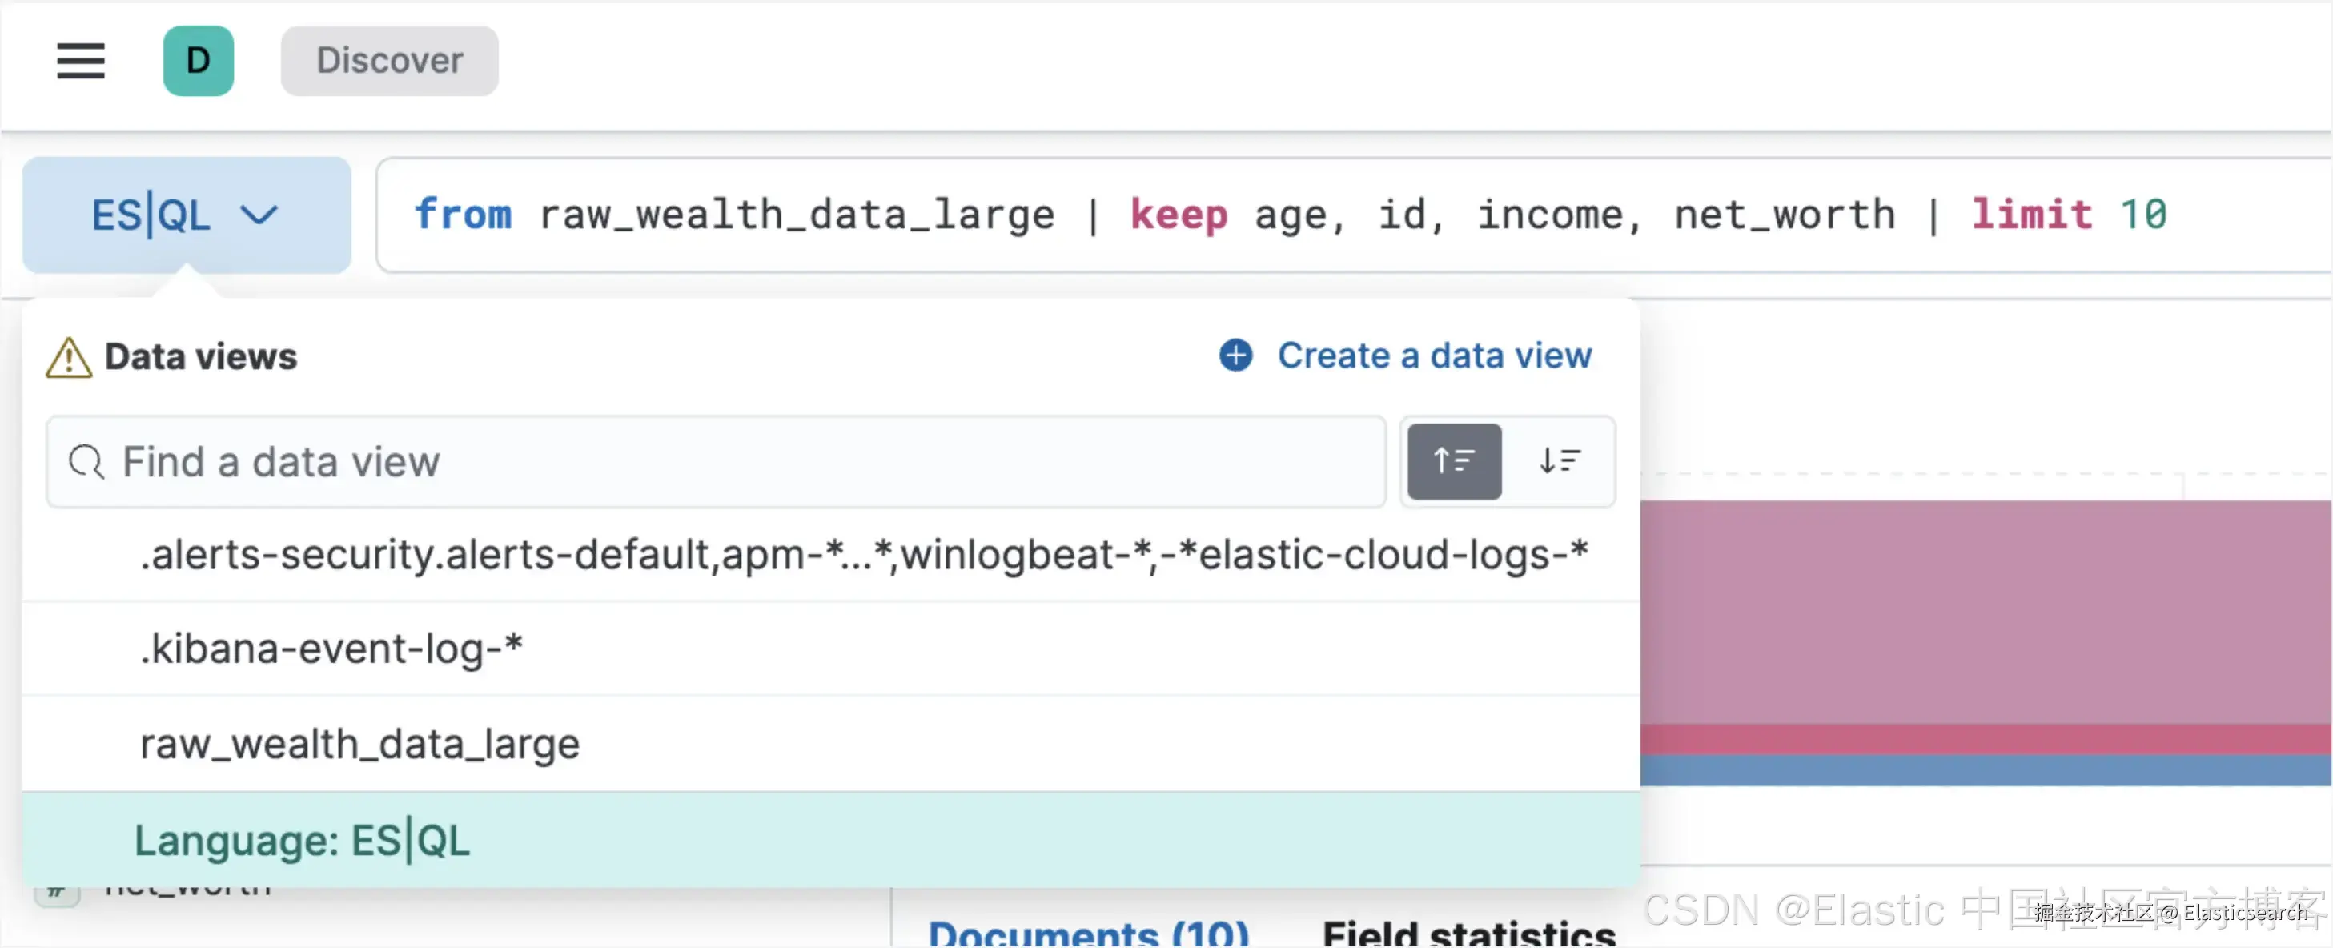Select the raw_wealth_data_large data view
Screen dimensions: 2333x948
pos(359,743)
